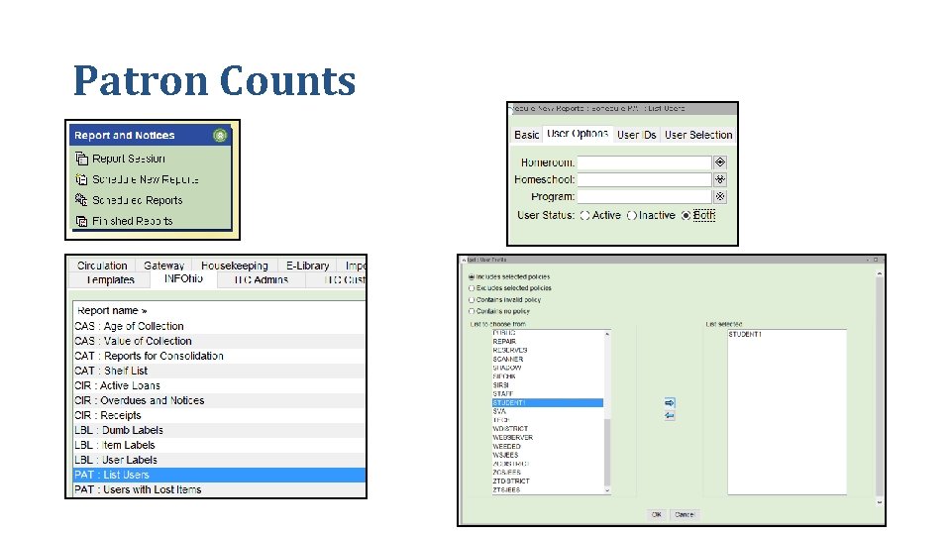Click into the Homeroom field
The width and height of the screenshot is (951, 535).
pyautogui.click(x=644, y=162)
